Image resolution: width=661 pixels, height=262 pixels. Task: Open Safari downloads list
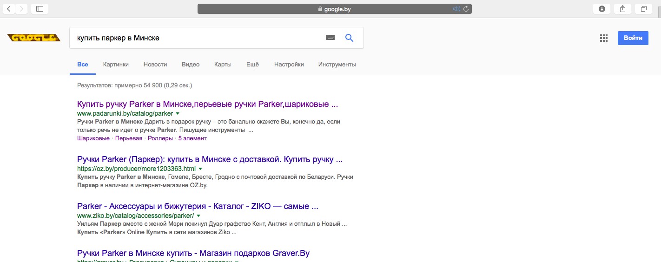coord(602,8)
